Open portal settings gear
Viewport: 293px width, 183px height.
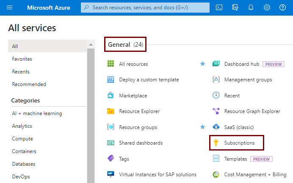267,8
